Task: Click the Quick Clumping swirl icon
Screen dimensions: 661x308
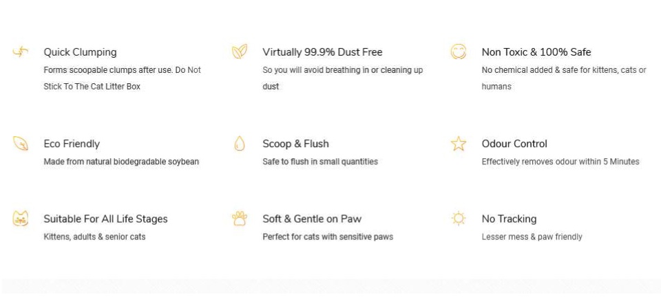Action: [x=21, y=52]
